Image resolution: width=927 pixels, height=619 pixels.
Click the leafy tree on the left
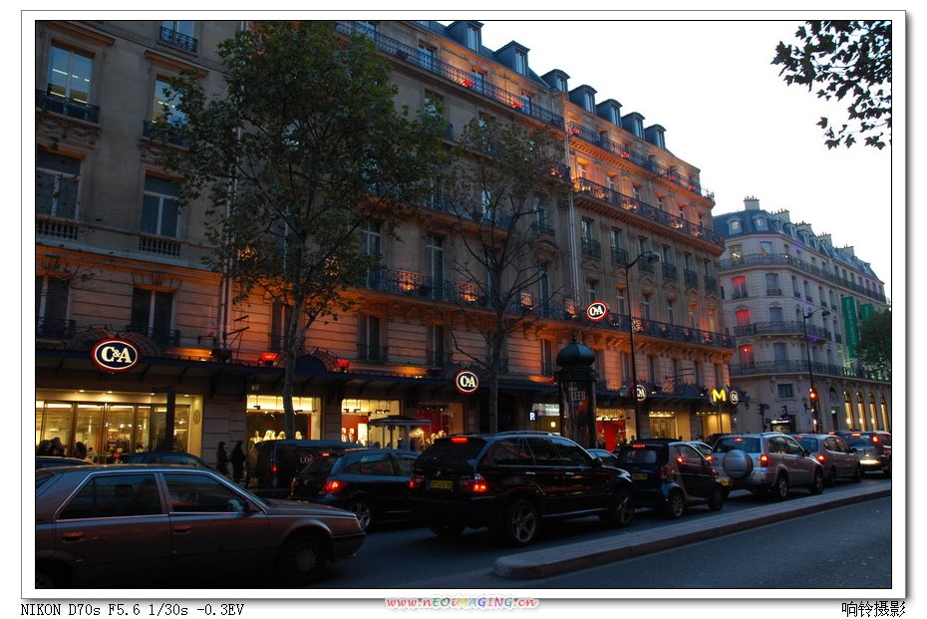tap(299, 159)
